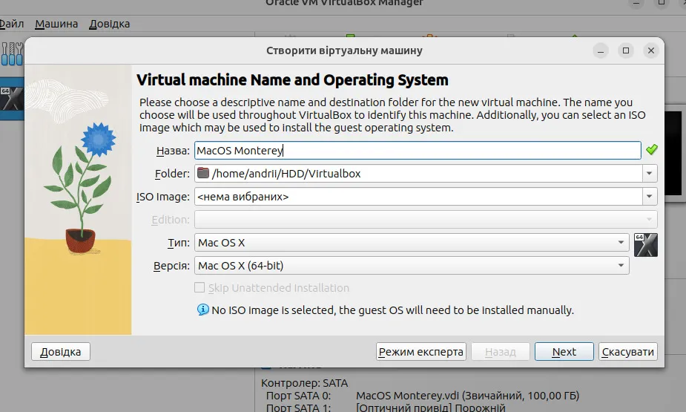This screenshot has width=686, height=412.
Task: Expand the Folder dropdown arrow
Action: coord(649,174)
